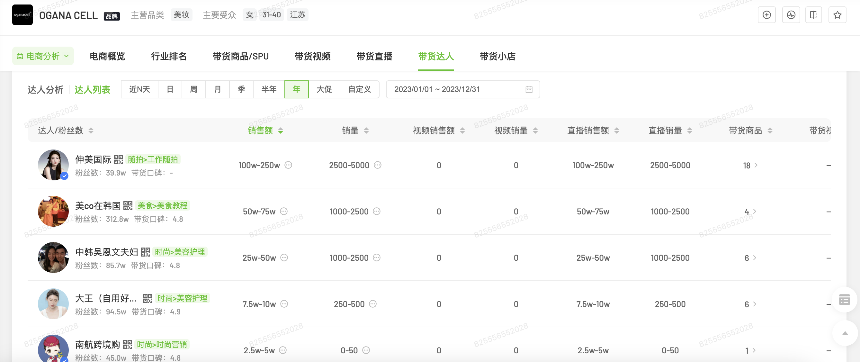
Task: Click the compare columns icon in header
Action: coord(814,15)
